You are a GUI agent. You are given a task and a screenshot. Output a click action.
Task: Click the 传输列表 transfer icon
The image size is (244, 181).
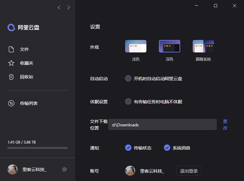tap(11, 103)
